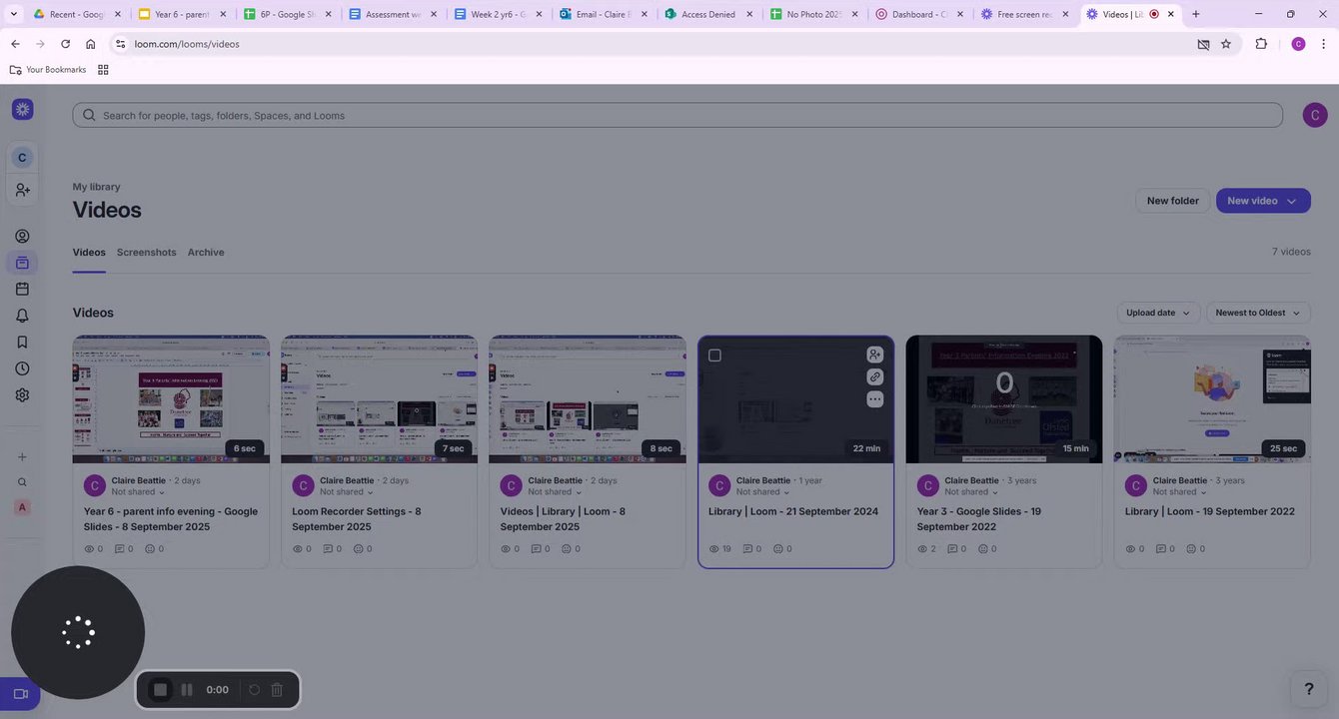Copy link icon on the hovered video

(874, 376)
